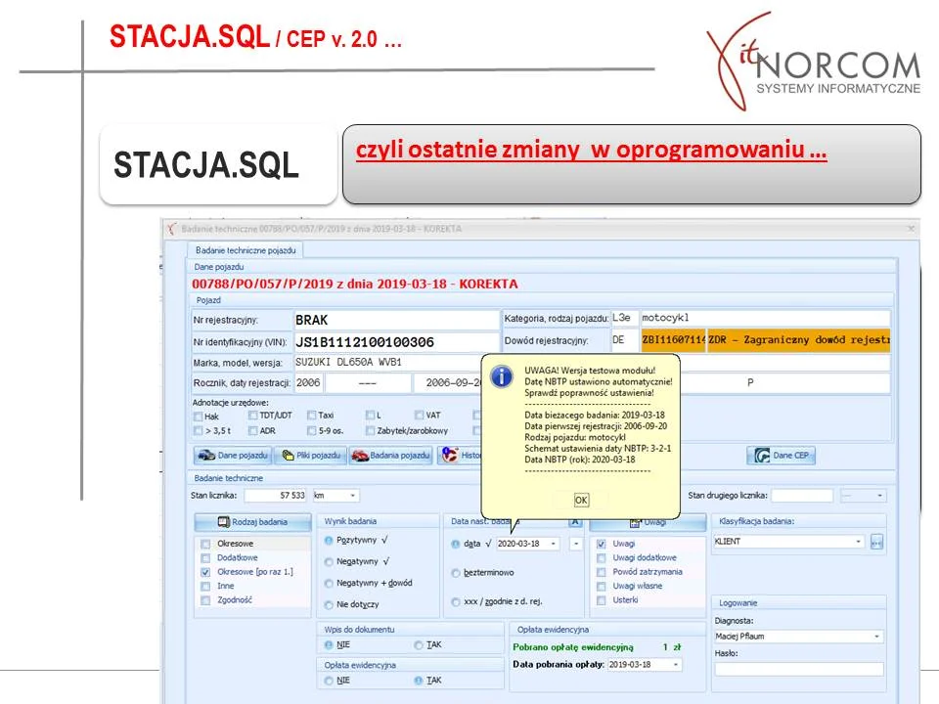The height and width of the screenshot is (704, 939).
Task: Open Dane pojazdu button with car icon
Action: [x=233, y=456]
